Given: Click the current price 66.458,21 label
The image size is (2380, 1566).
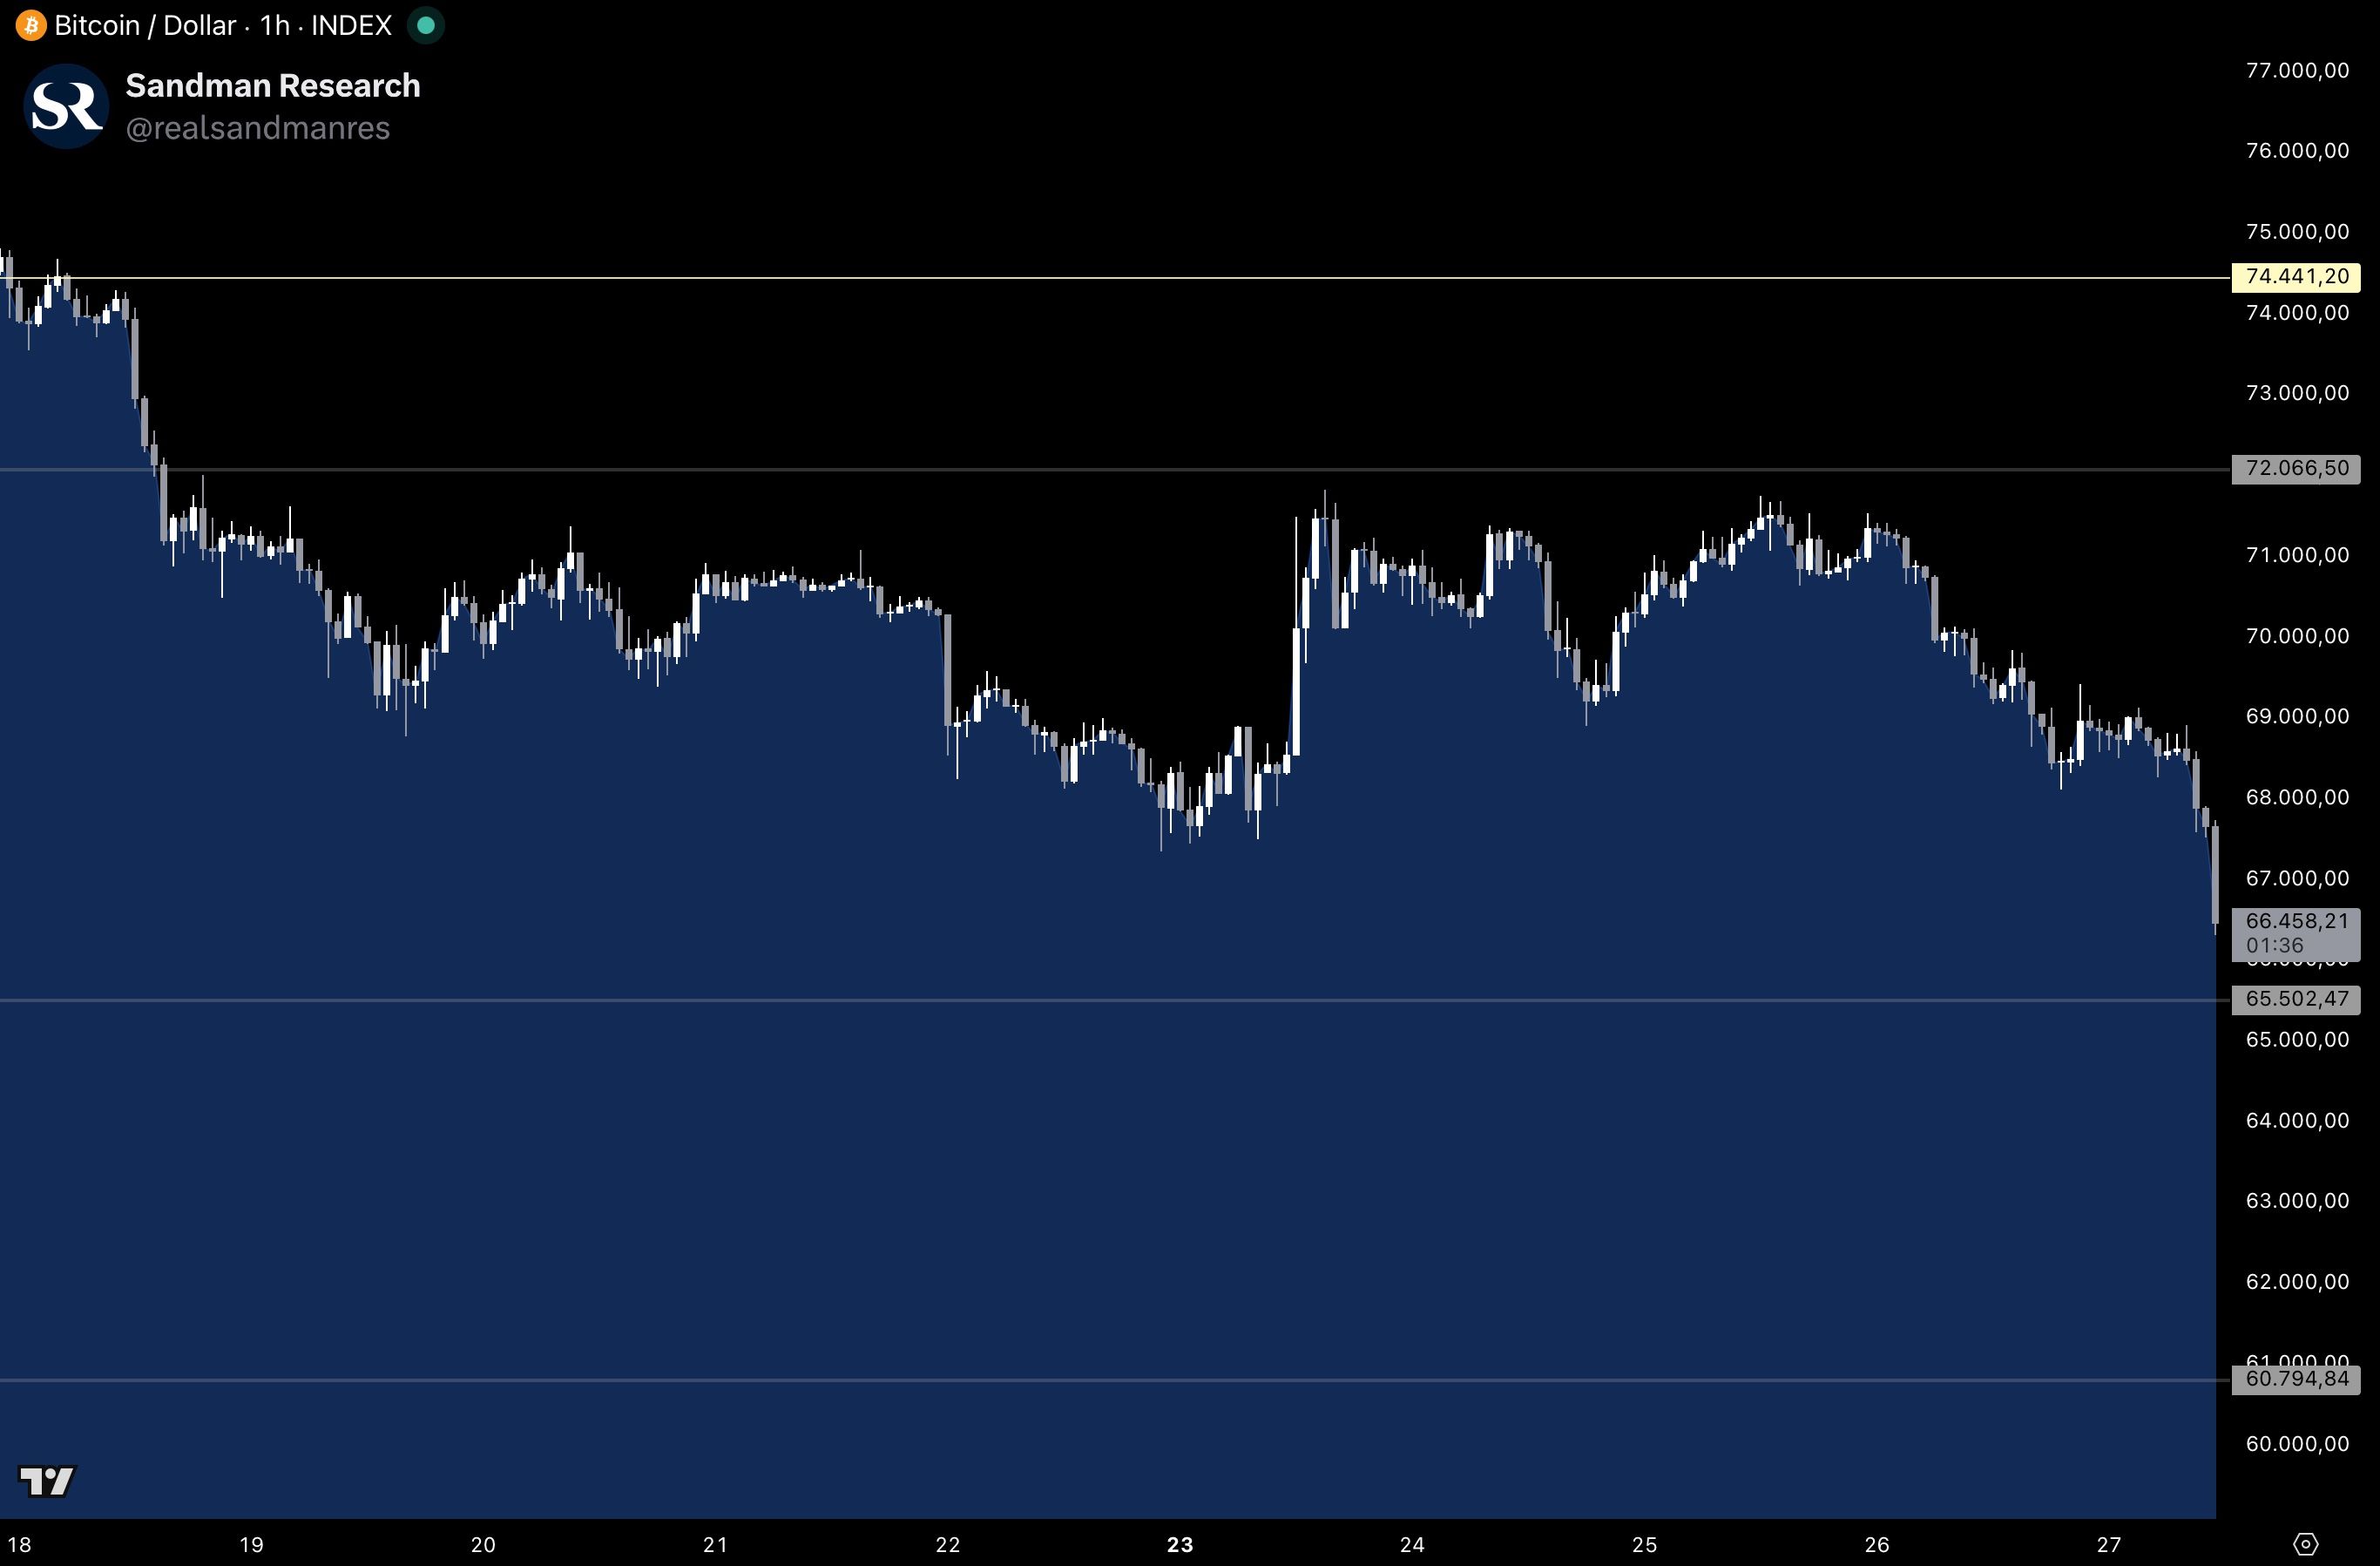Looking at the screenshot, I should point(2296,920).
